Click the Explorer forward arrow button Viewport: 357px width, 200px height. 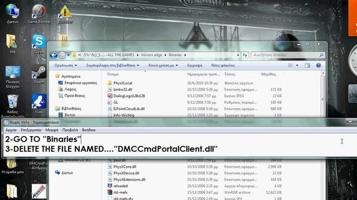pos(62,55)
